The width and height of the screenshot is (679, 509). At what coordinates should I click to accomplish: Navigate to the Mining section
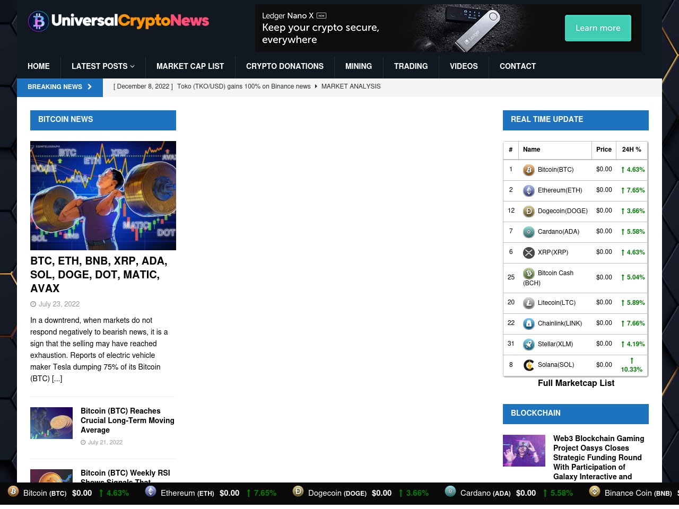click(359, 66)
